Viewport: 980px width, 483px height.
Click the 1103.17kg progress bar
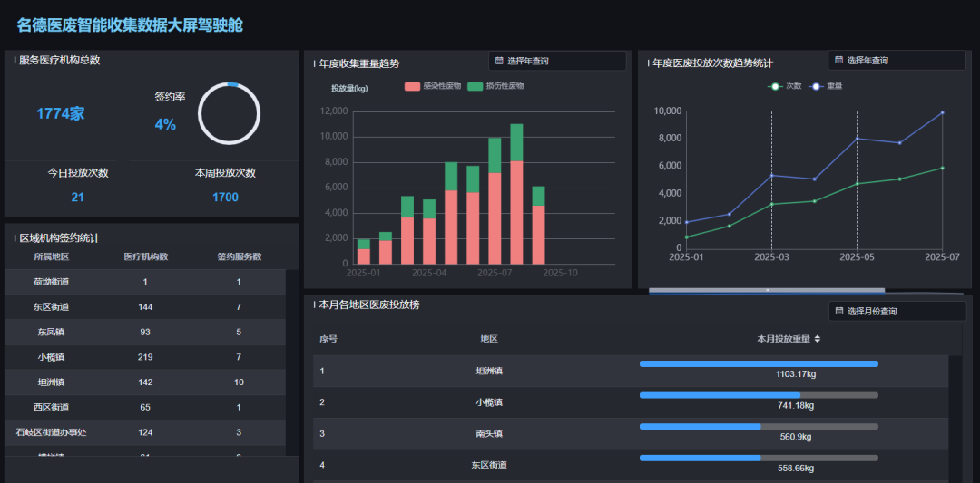[759, 364]
